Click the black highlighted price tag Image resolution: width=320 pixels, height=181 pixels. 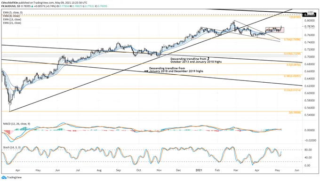(x=309, y=15)
